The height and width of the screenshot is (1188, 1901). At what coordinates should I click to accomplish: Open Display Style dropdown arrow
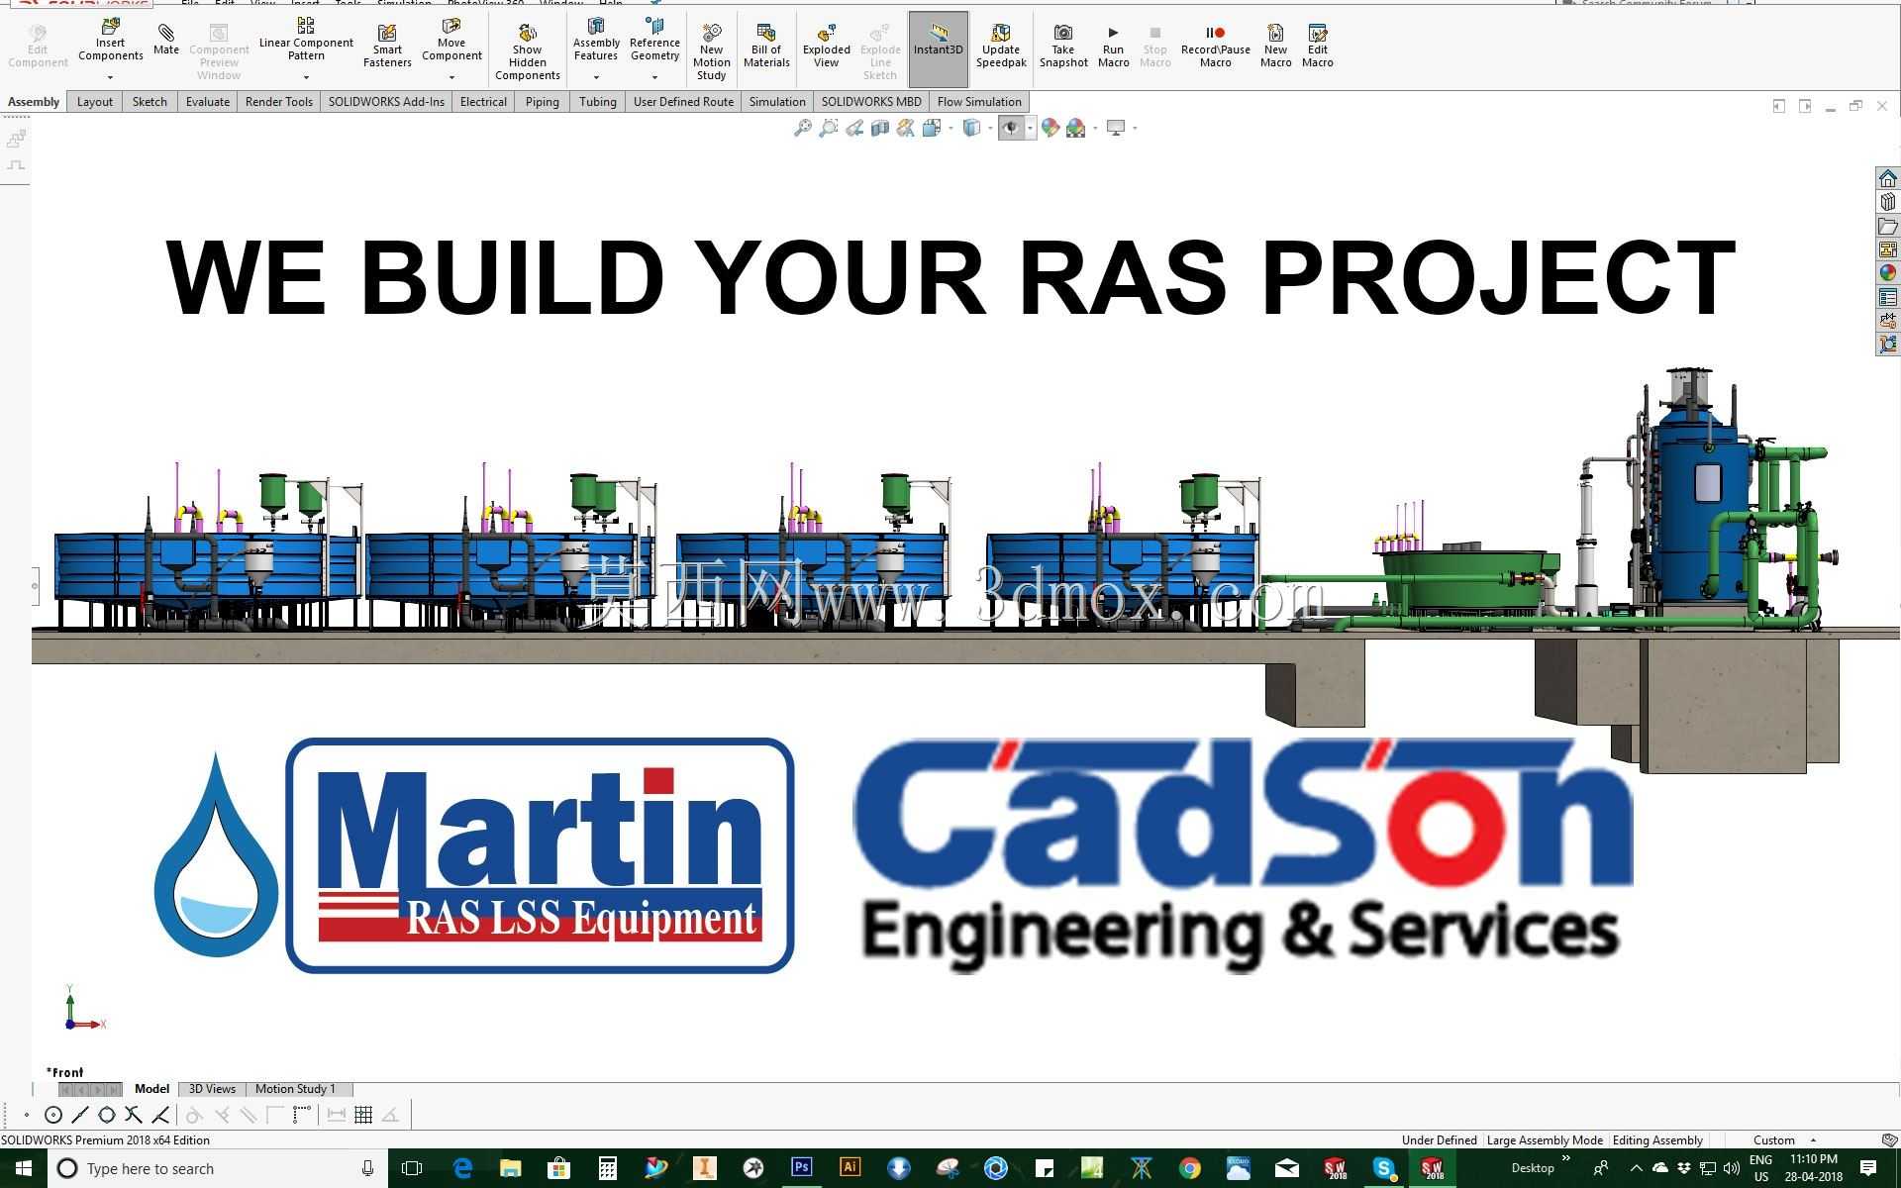tap(990, 128)
